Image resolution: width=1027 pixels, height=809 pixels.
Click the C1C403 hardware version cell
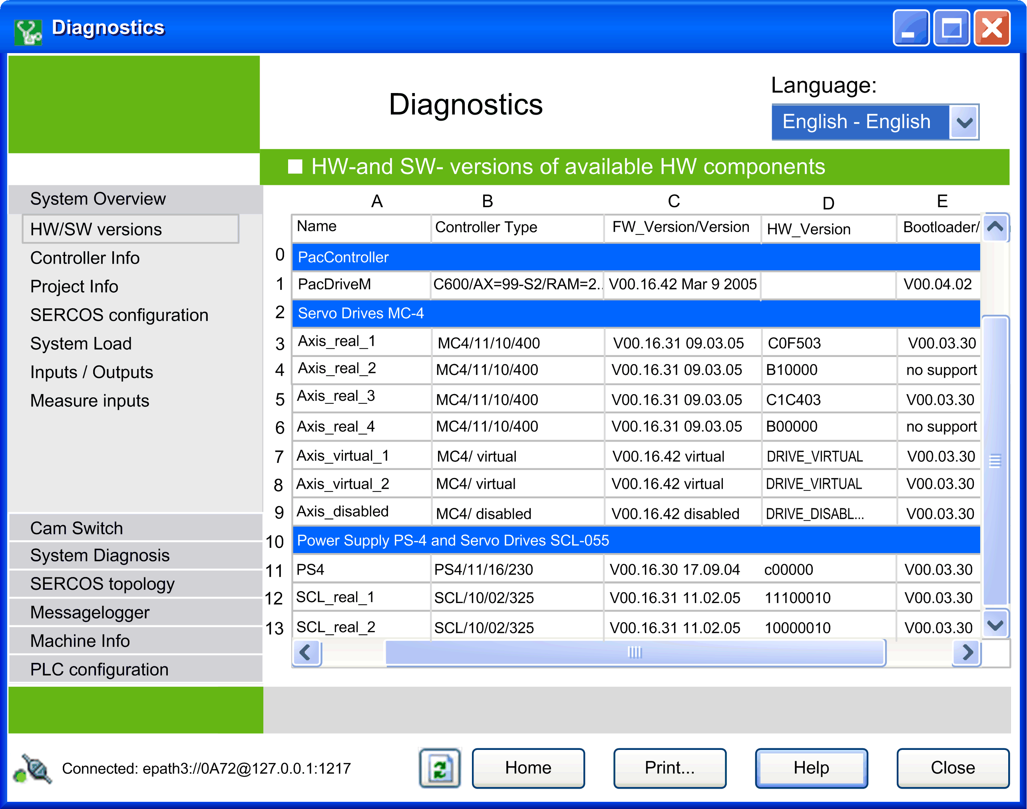point(829,399)
